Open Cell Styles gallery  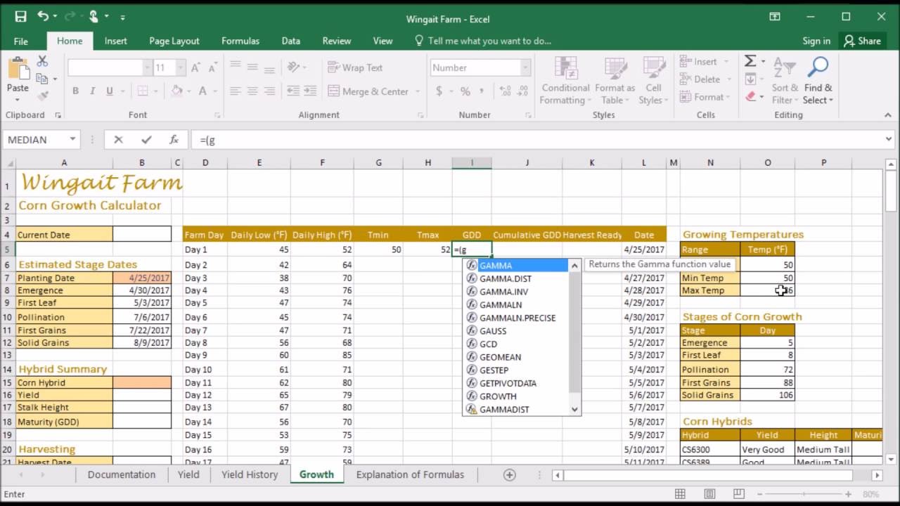653,81
